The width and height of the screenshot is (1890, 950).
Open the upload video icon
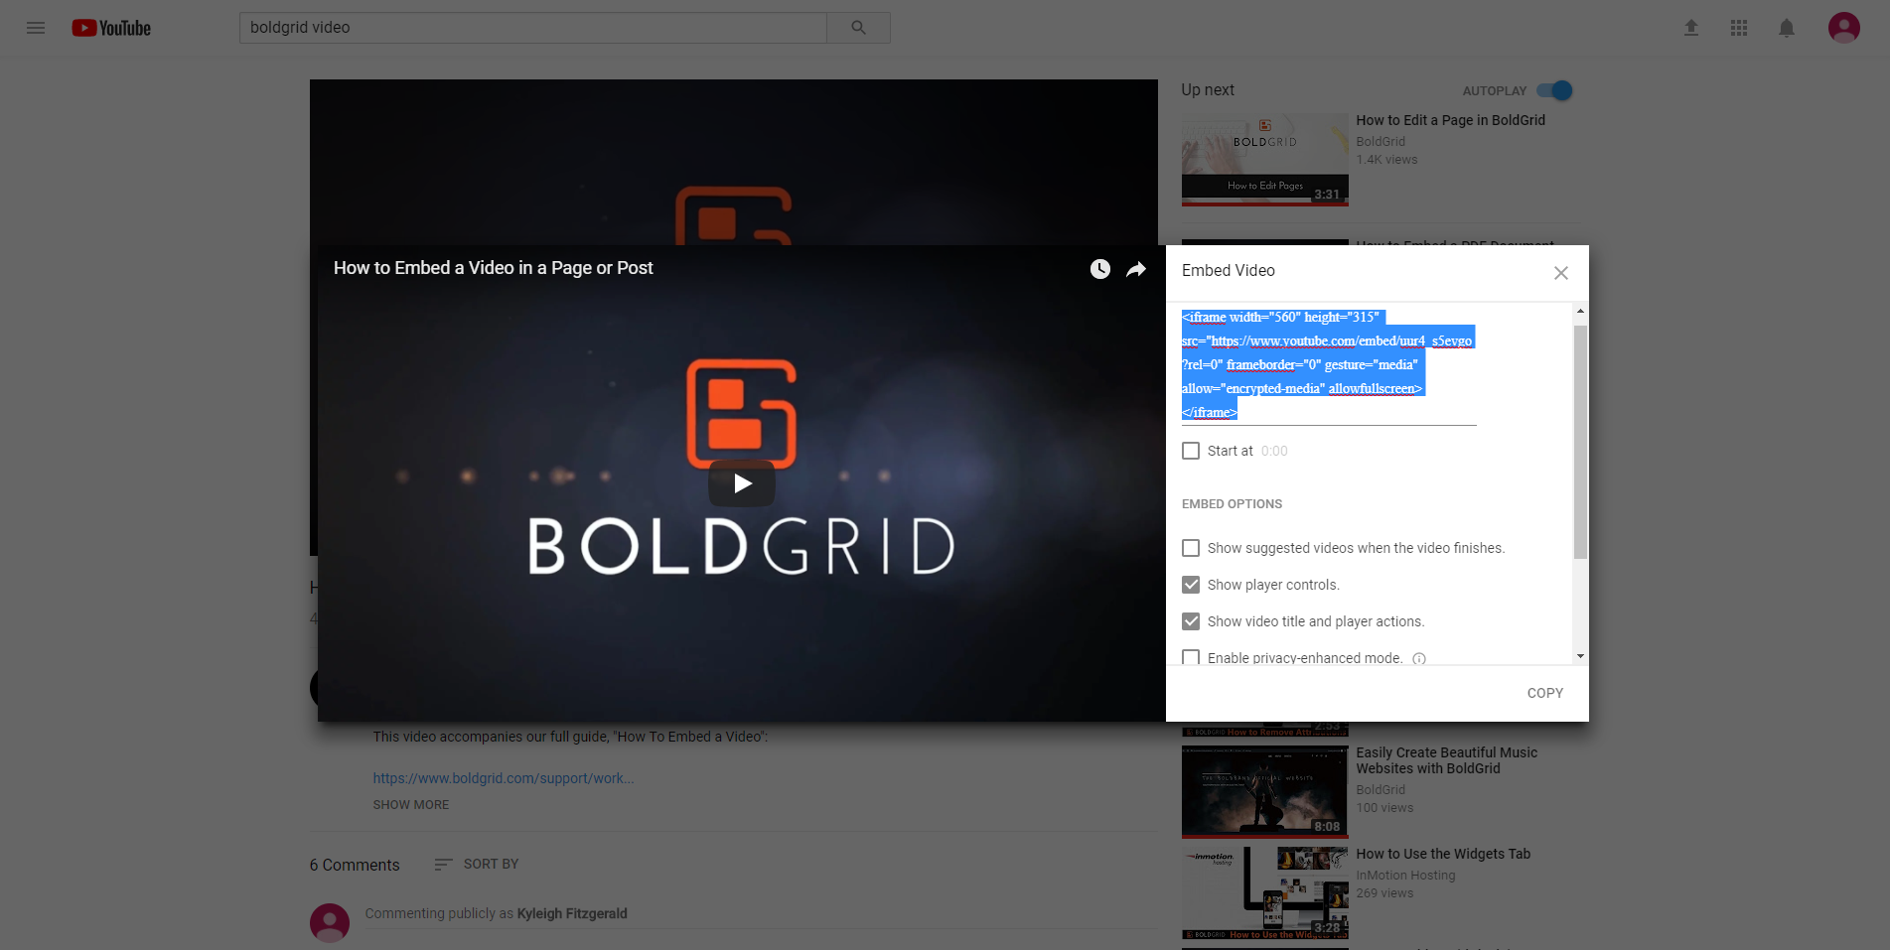pyautogui.click(x=1691, y=28)
